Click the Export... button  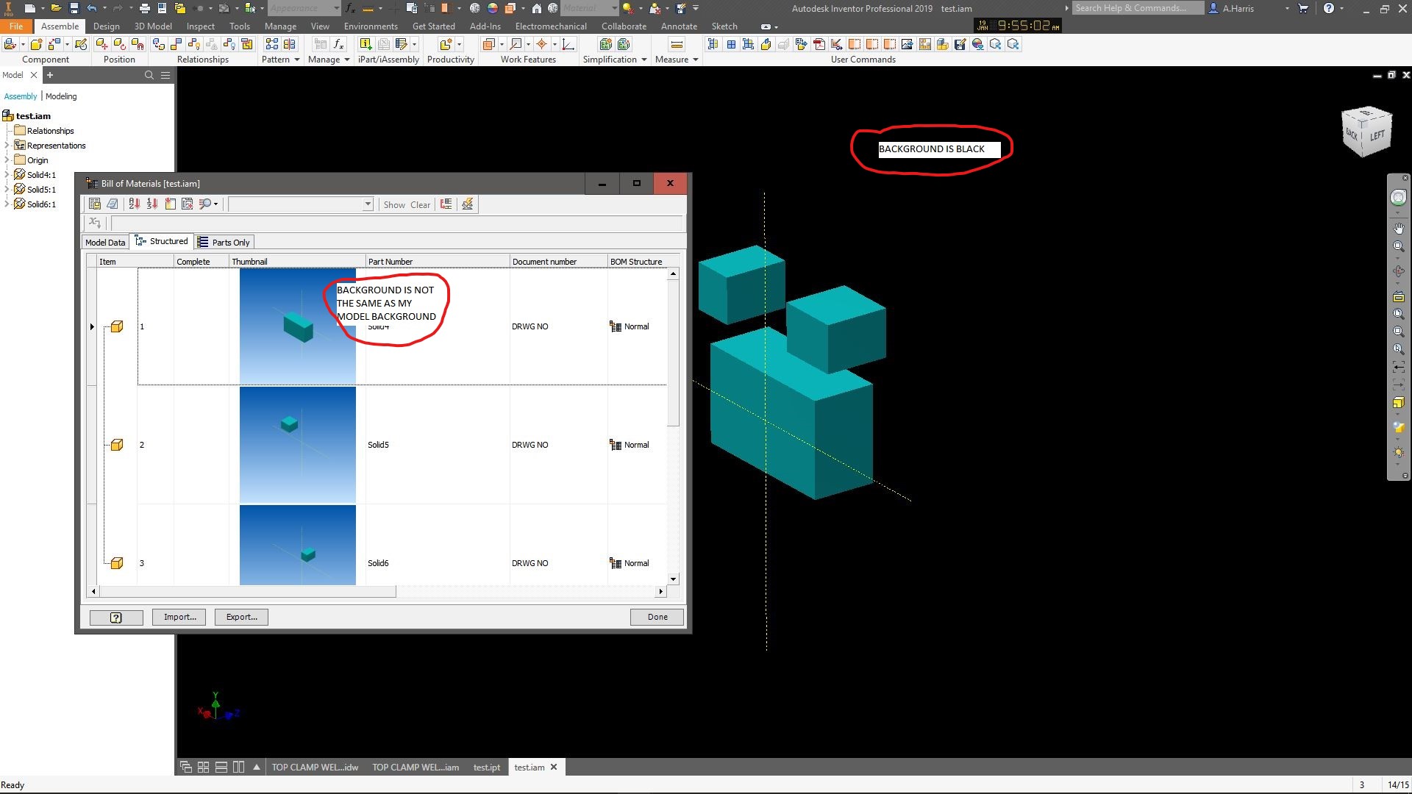coord(241,618)
